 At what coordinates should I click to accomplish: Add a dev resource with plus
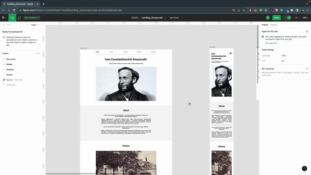307,69
